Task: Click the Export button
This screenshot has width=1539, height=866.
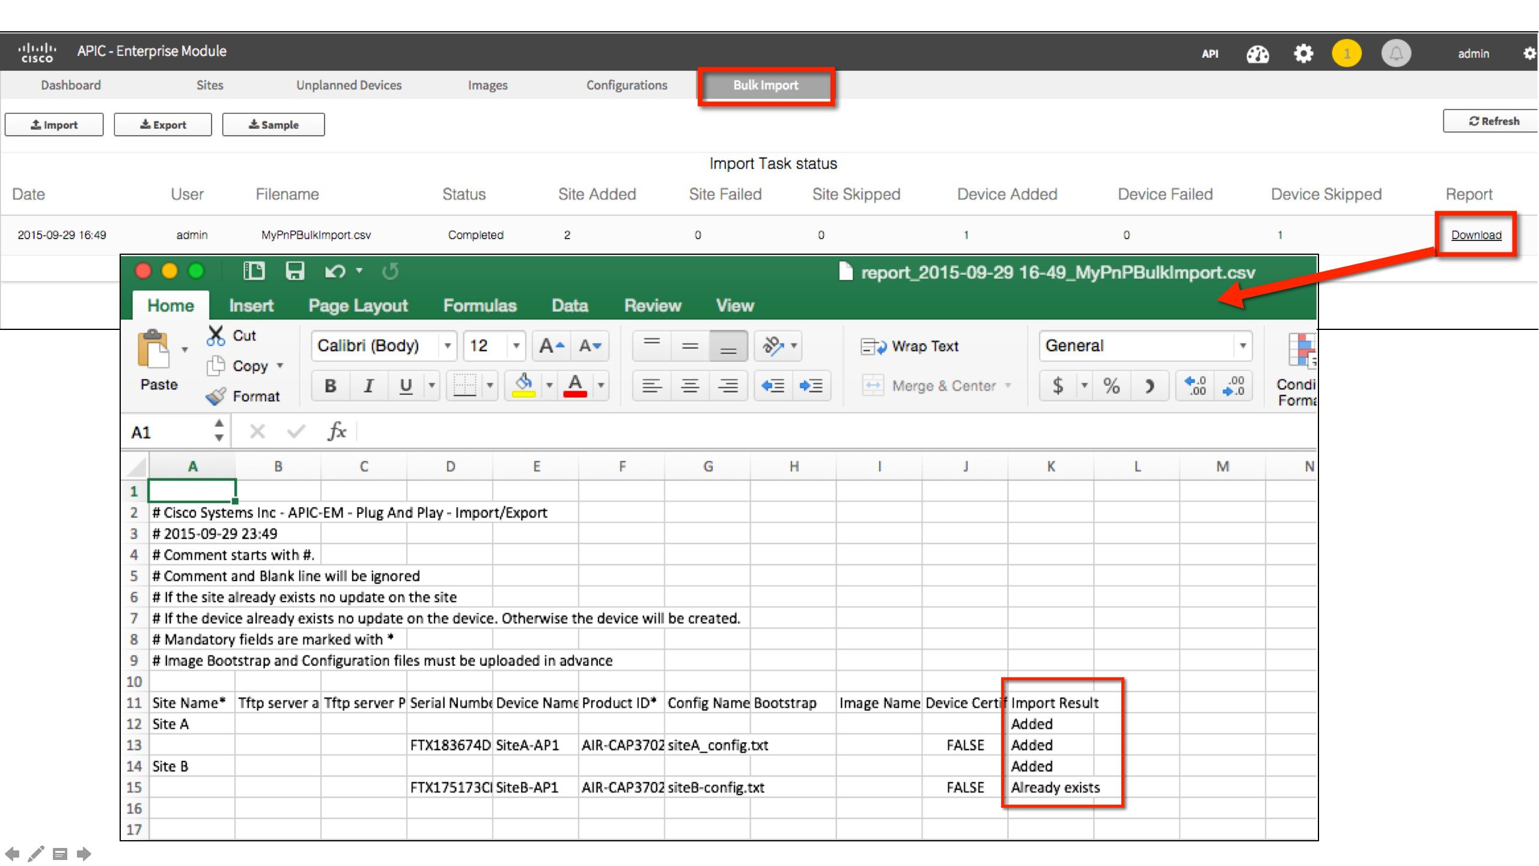Action: click(163, 124)
